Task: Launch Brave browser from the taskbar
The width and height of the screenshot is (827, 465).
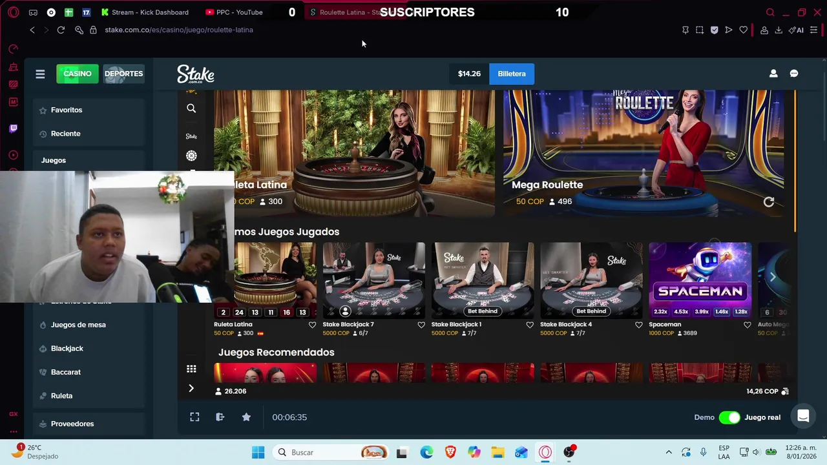Action: [x=450, y=452]
